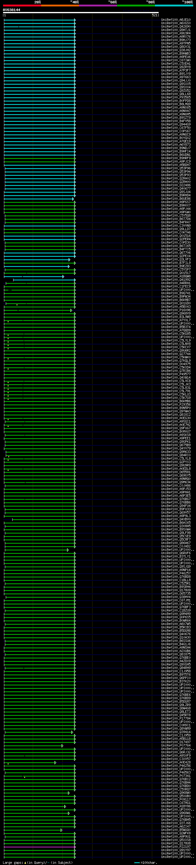Viewport: 196px width, 865px height.
Task: Select the UniRef100_A9PEU6 label
Action: pos(175,57)
